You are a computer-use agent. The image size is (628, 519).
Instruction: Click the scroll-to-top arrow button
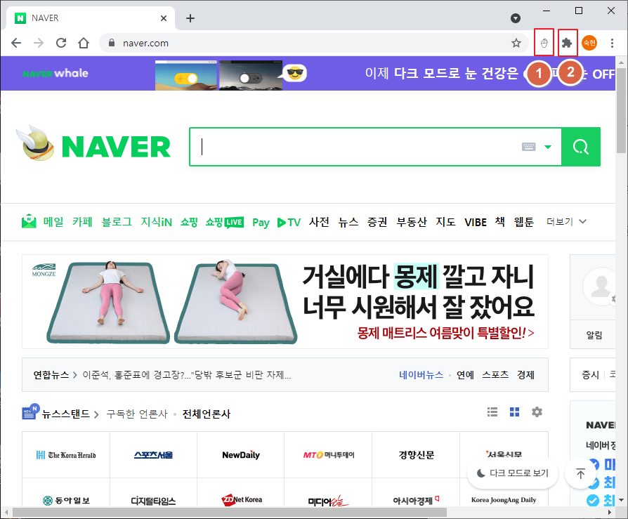[580, 473]
